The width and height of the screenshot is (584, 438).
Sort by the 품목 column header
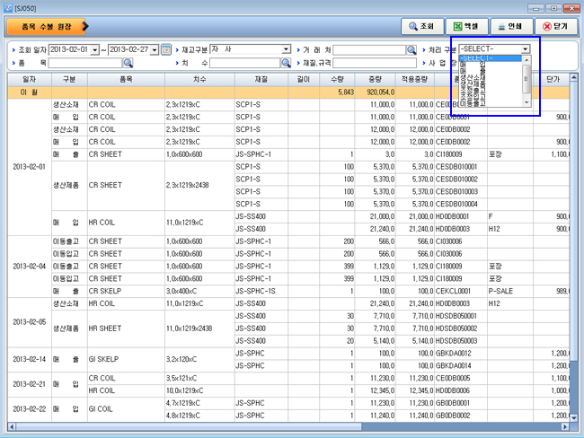126,80
